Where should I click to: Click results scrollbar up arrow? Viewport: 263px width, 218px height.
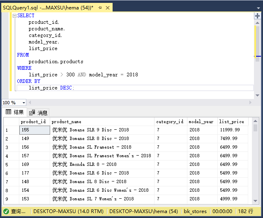click(255, 121)
